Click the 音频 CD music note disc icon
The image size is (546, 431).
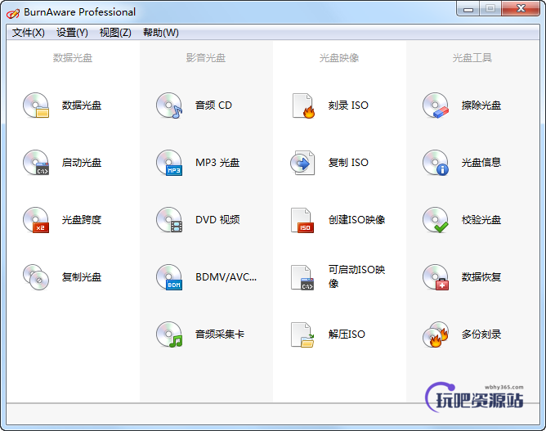pos(169,106)
